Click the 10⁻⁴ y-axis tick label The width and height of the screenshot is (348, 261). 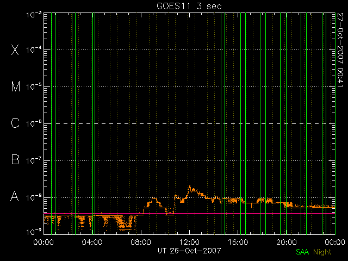(34, 49)
